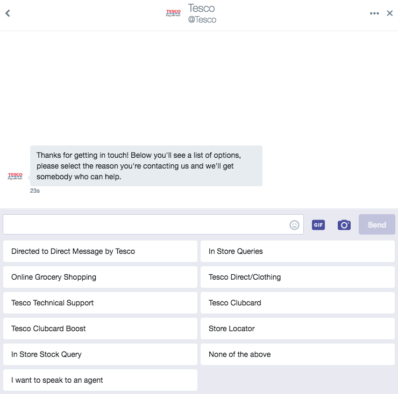Viewport: 398px width, 394px height.
Task: Click 'I want to speak to an agent'
Action: pos(100,380)
